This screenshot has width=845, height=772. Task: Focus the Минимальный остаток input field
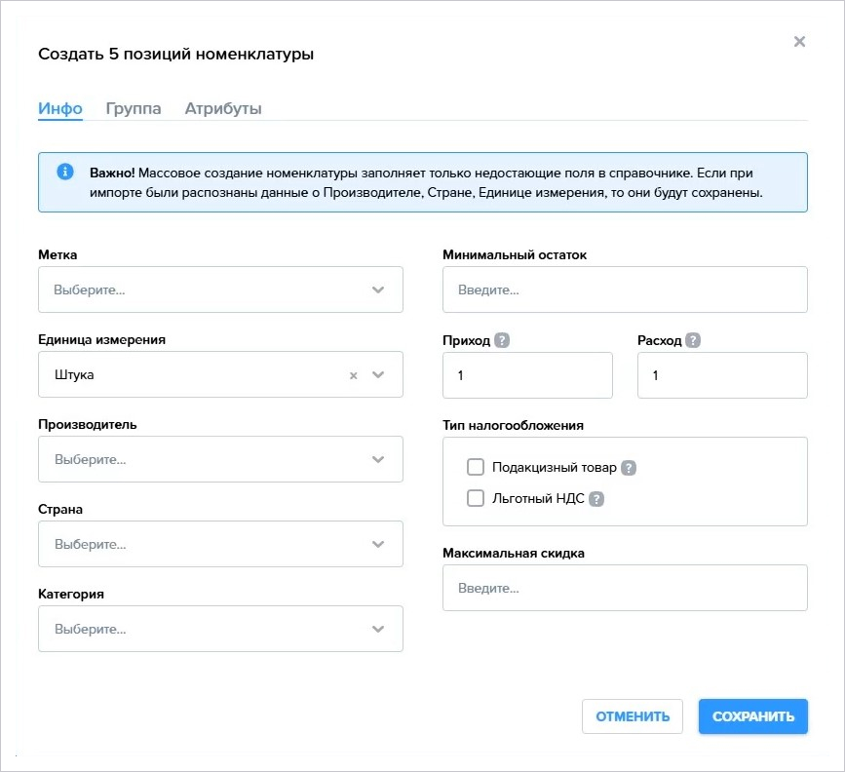click(625, 289)
